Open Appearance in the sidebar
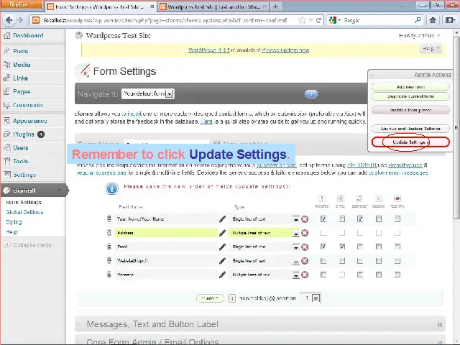Image resolution: width=460 pixels, height=345 pixels. (29, 121)
